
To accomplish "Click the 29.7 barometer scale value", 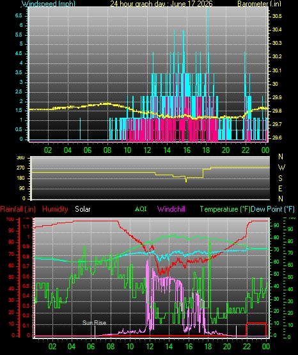I will coord(277,124).
